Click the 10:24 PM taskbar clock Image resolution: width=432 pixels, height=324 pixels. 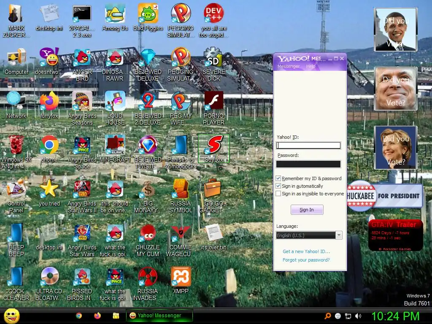pos(395,316)
